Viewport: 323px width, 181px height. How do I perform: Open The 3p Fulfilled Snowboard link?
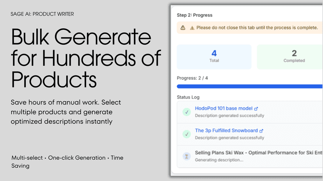coord(226,131)
